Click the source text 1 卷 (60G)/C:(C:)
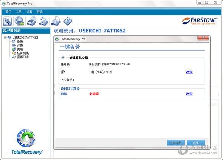Image resolution: width=223 pixels, height=160 pixels. [x=101, y=72]
